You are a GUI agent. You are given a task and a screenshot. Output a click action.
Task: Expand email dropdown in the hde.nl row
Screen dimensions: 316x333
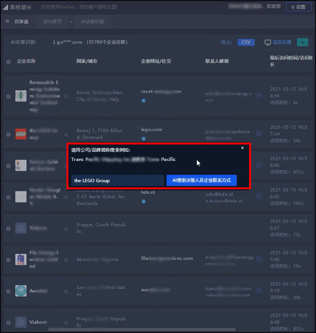click(x=259, y=196)
